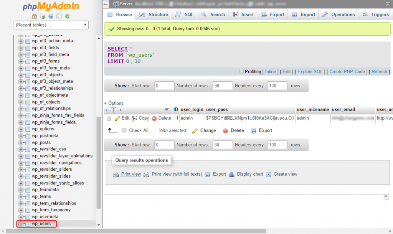This screenshot has height=234, width=393.
Task: Click the red Delete icon under With selected
Action: click(x=225, y=131)
